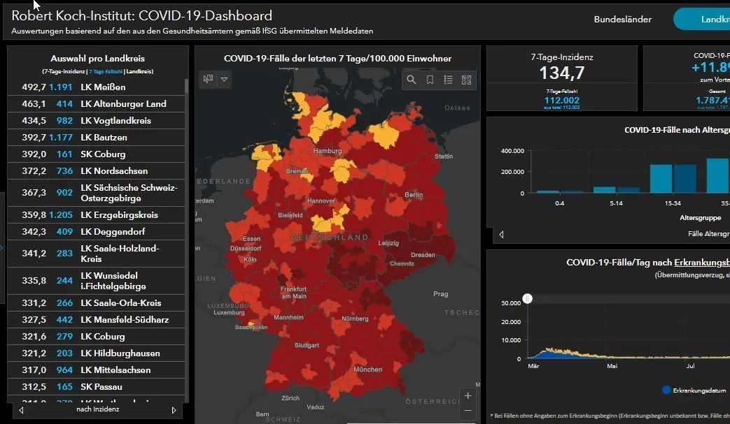The height and width of the screenshot is (424, 730).
Task: Switch to the Bundesländer tab
Action: tap(622, 20)
